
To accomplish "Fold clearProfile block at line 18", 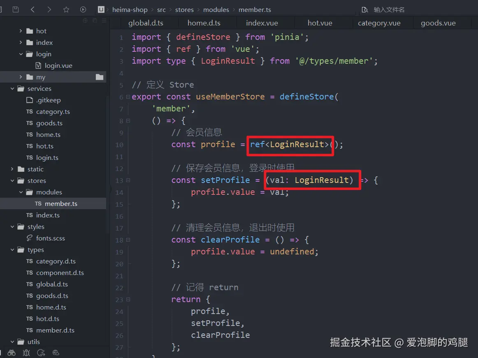I will coord(128,240).
